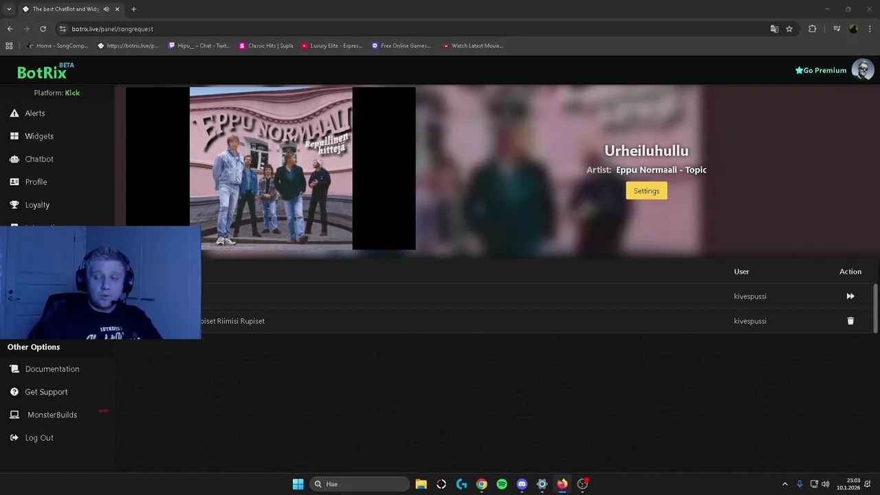
Task: Open the Luxury Elite YouTube bookmark
Action: 332,46
